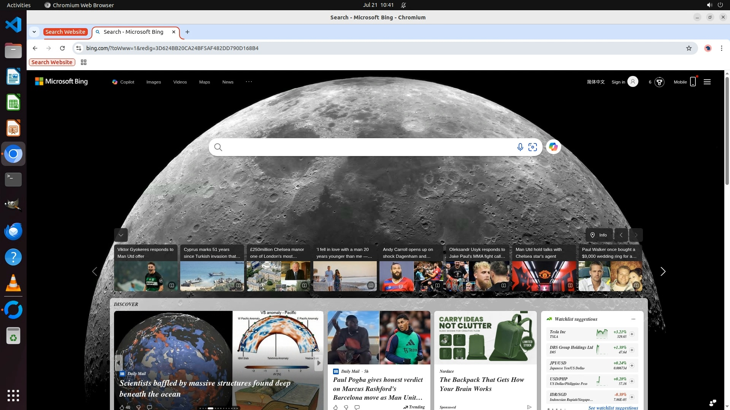The height and width of the screenshot is (410, 730).
Task: Click the microphone voice search icon
Action: (520, 147)
